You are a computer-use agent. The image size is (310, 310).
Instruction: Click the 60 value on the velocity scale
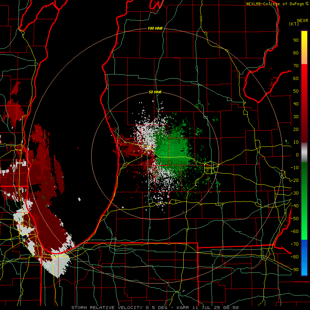(x=296, y=79)
